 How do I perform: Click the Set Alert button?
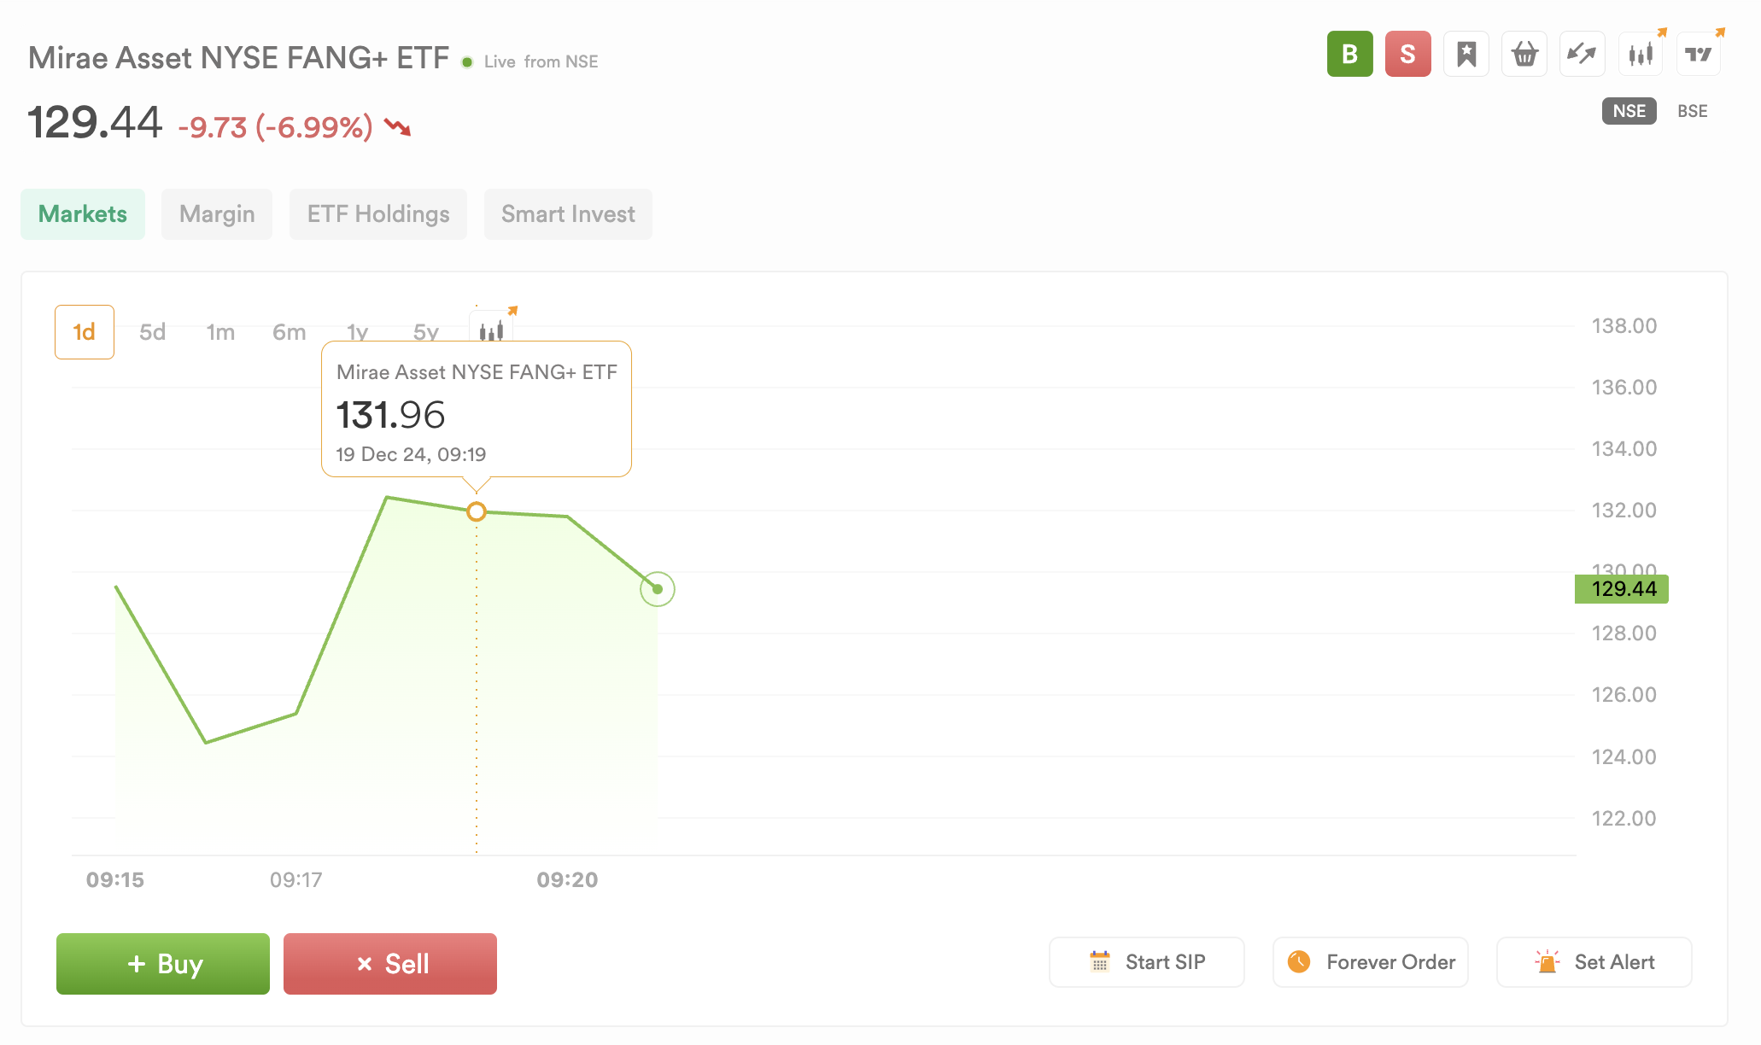click(1594, 962)
